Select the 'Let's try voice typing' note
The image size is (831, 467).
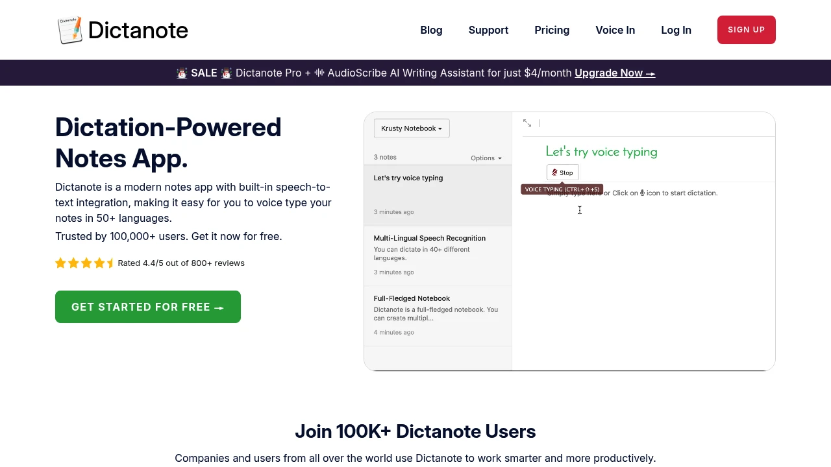[438, 195]
